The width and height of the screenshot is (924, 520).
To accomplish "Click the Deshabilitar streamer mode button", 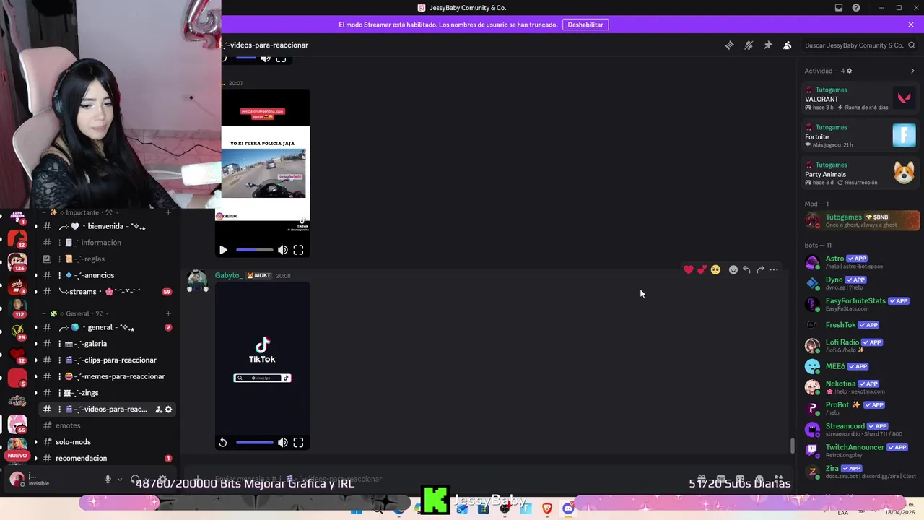I will 585,25.
